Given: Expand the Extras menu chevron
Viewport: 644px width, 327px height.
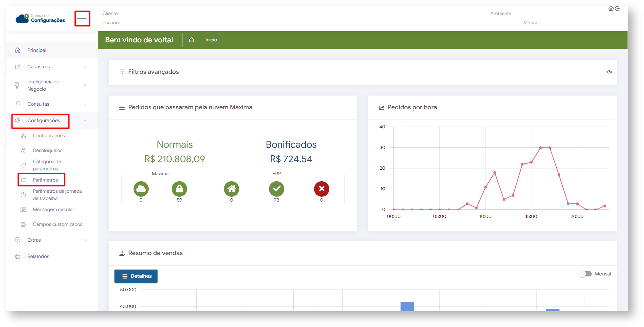Looking at the screenshot, I should pos(85,240).
